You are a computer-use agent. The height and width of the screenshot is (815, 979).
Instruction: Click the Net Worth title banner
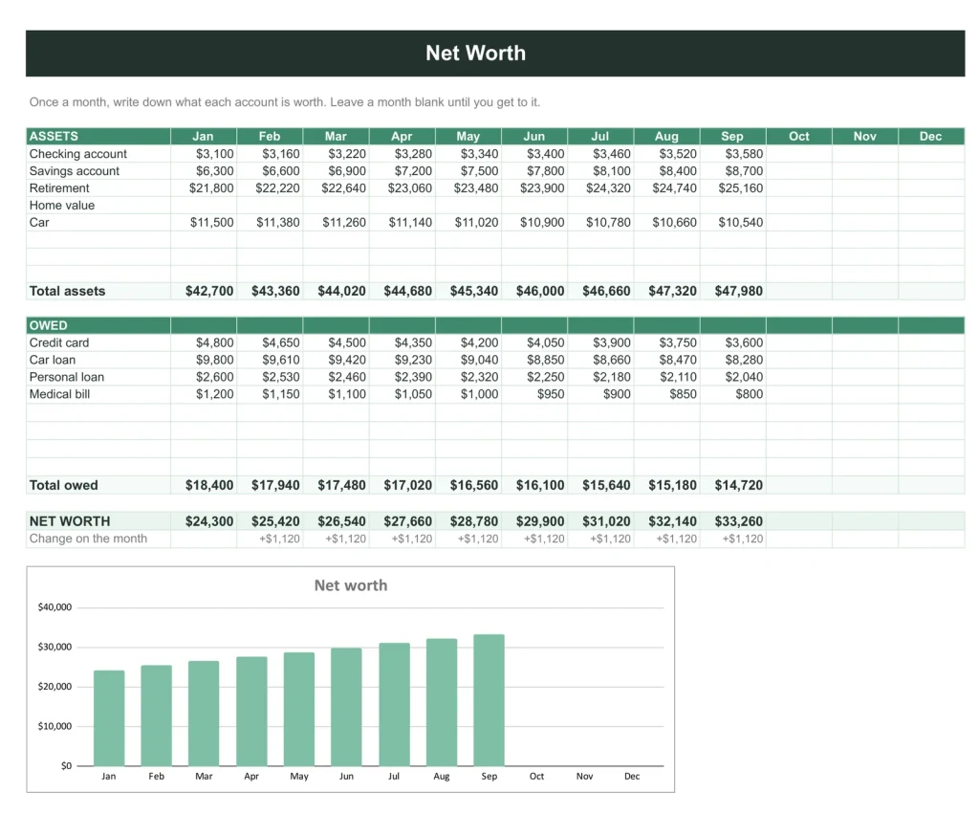(495, 54)
